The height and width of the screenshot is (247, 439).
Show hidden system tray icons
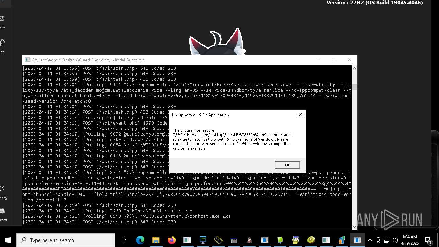point(370,240)
